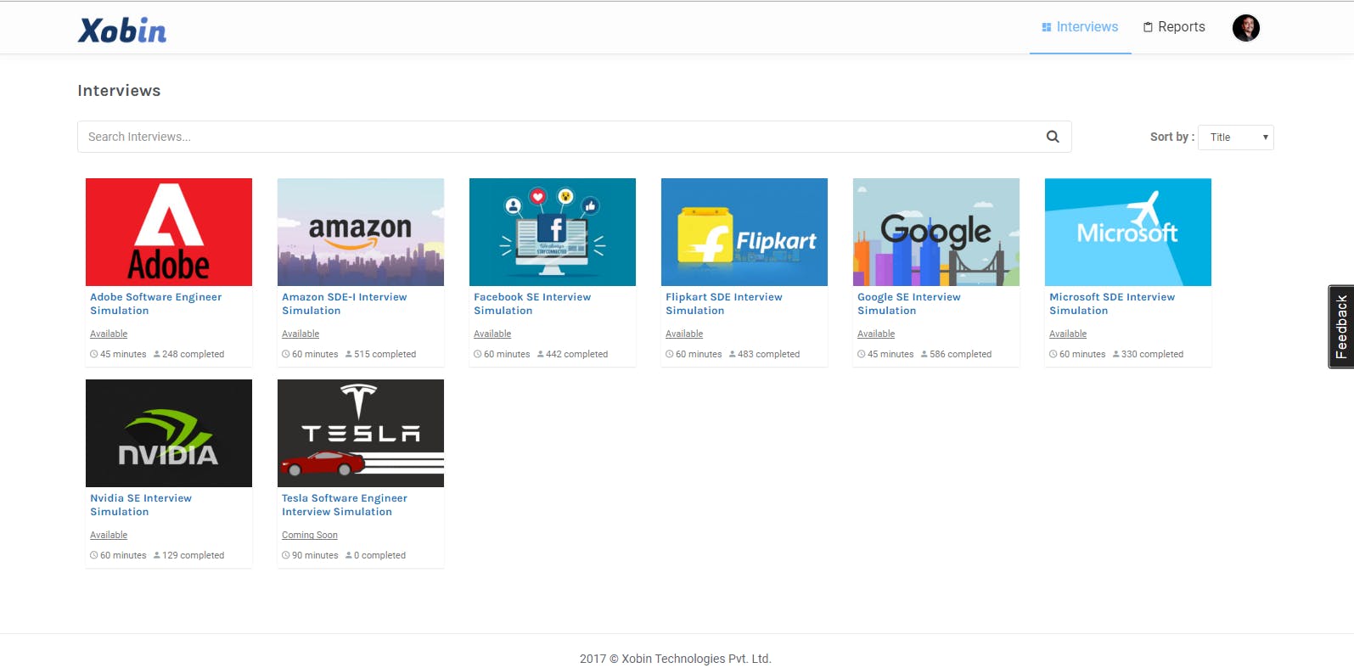The image size is (1354, 668).
Task: Select the Microsoft logo thumbnail
Action: click(1128, 232)
